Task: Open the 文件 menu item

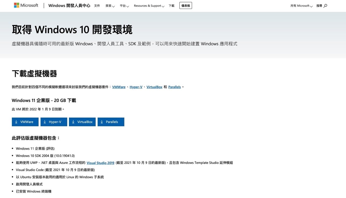Action: click(x=97, y=6)
